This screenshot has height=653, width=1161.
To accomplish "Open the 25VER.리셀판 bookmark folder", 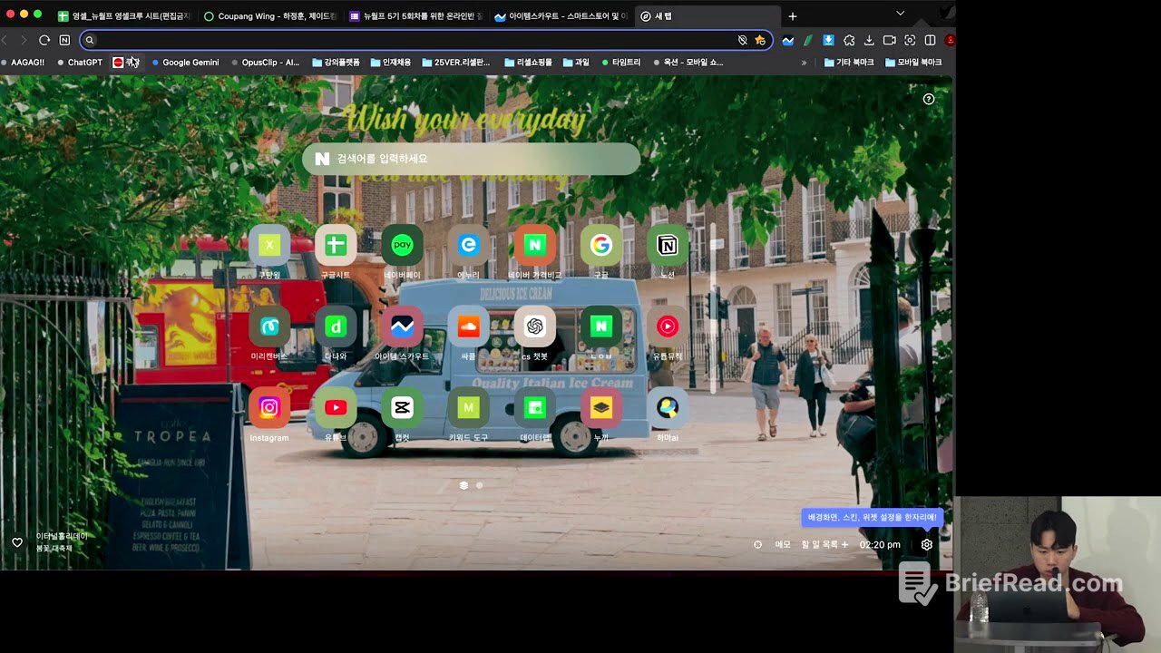I will (455, 63).
